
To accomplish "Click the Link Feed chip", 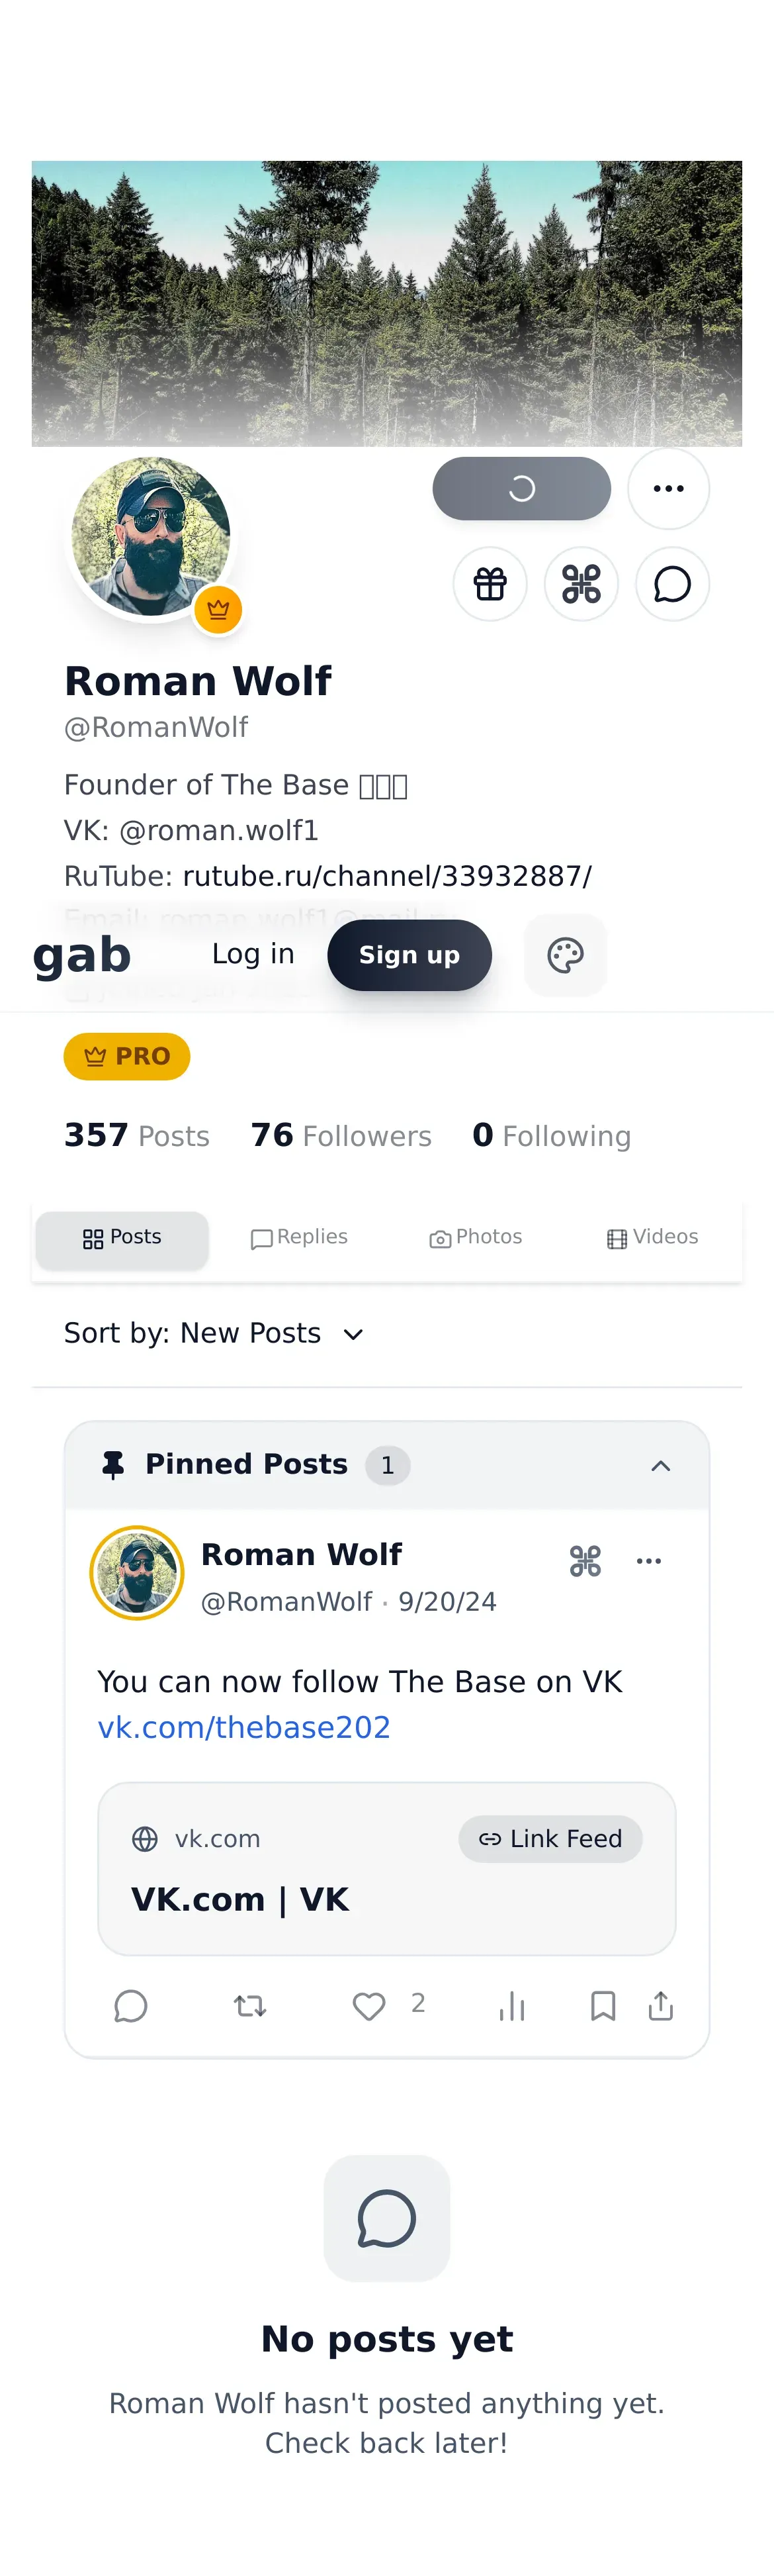I will (550, 1838).
